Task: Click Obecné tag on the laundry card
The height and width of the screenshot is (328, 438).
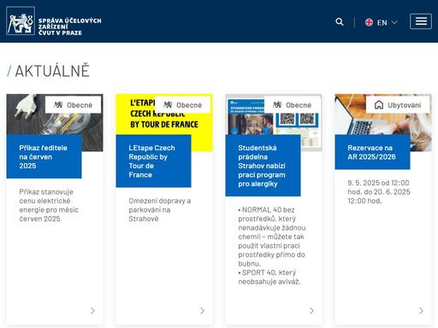Action: pyautogui.click(x=292, y=105)
